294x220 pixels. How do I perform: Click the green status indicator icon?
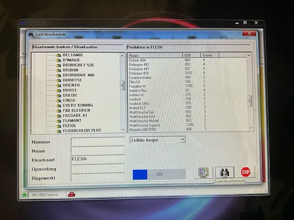(24, 195)
